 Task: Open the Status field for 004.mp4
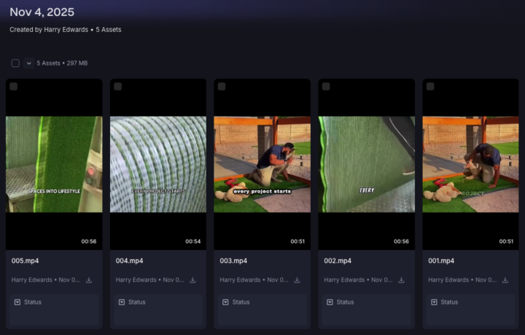pyautogui.click(x=158, y=310)
